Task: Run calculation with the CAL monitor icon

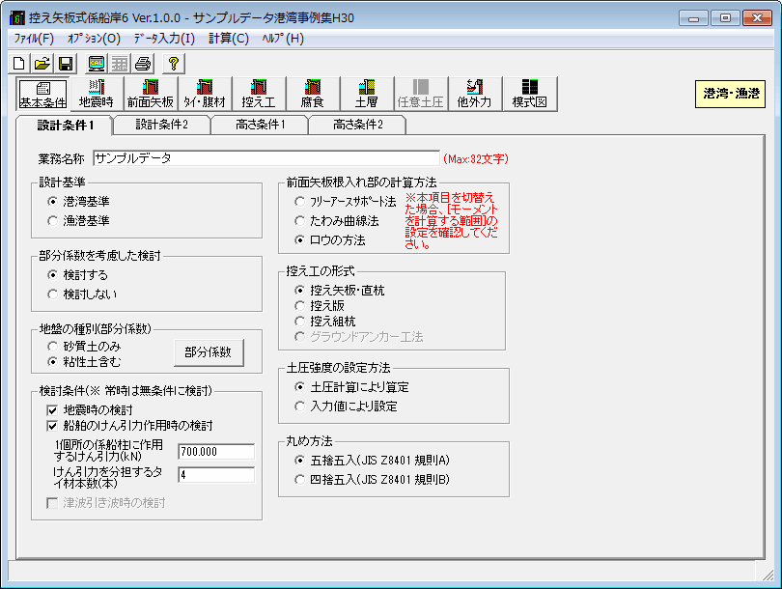Action: (x=97, y=64)
